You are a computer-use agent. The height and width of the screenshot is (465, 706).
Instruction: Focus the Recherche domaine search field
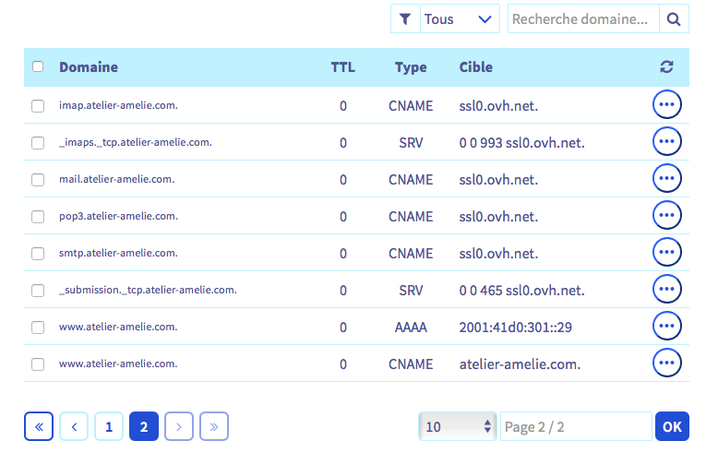pyautogui.click(x=582, y=18)
